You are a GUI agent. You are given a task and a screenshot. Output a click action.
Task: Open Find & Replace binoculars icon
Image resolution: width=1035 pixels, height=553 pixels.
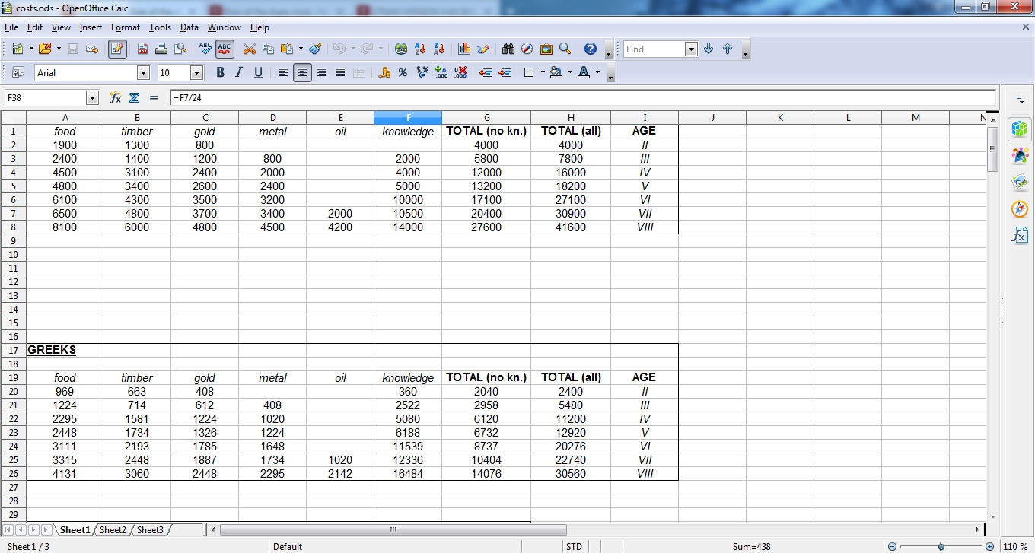[508, 49]
